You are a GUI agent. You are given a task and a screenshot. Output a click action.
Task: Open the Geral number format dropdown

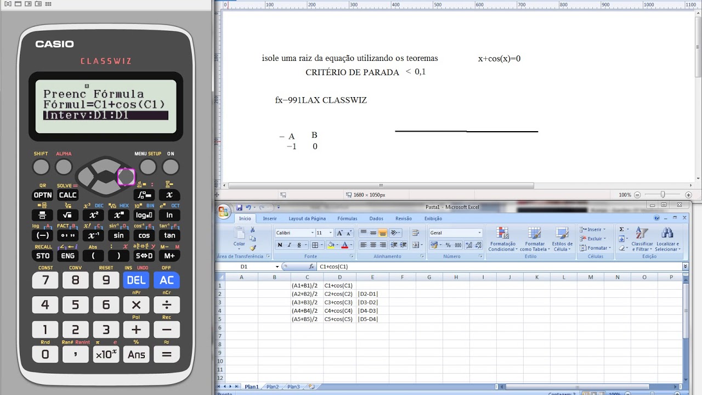479,233
